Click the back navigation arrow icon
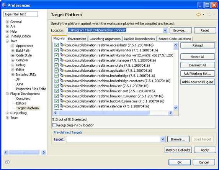 point(198,15)
